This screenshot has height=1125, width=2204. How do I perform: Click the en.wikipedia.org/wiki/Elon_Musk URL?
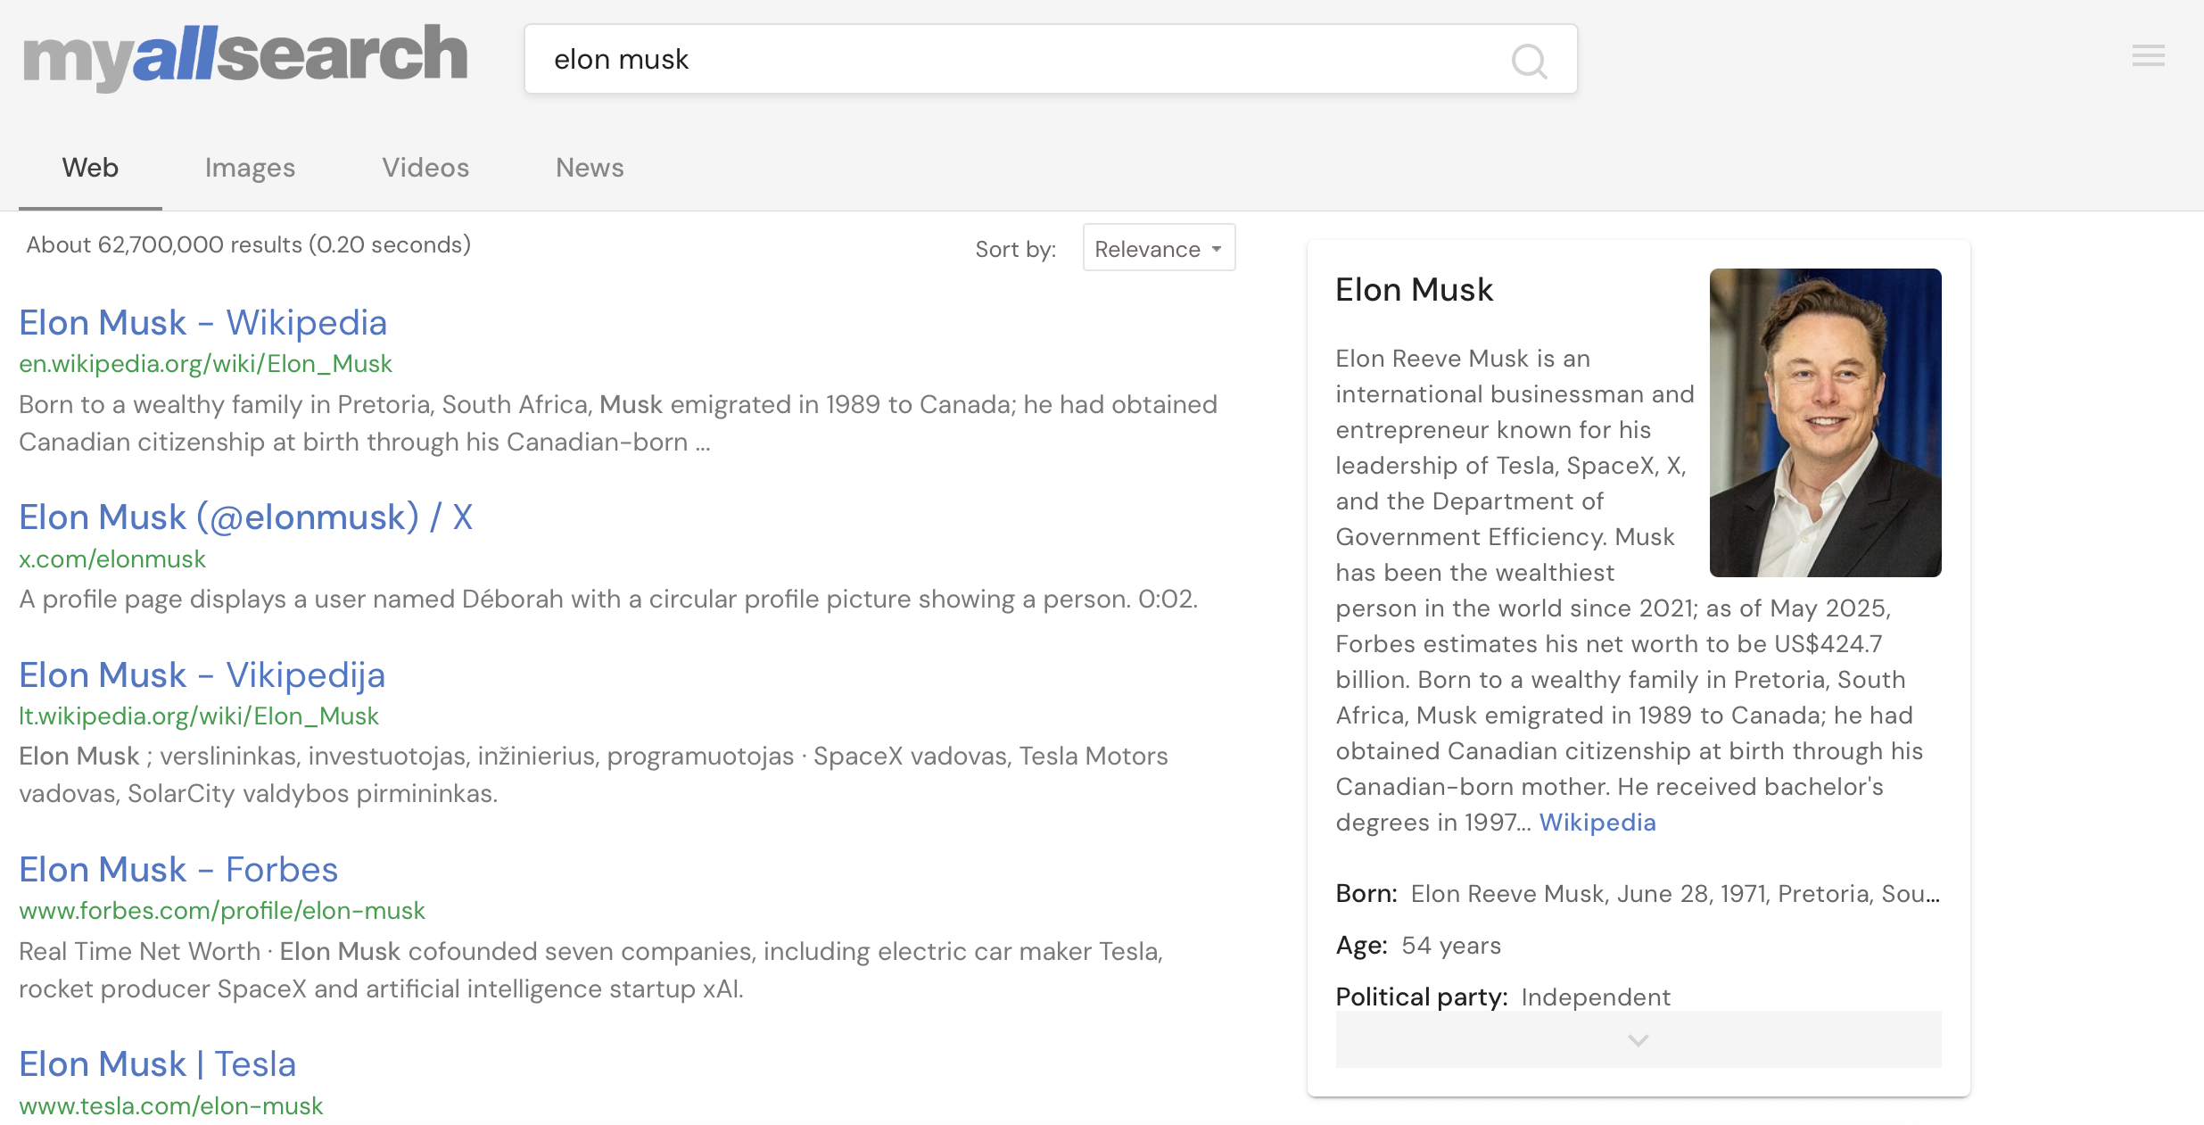tap(205, 363)
